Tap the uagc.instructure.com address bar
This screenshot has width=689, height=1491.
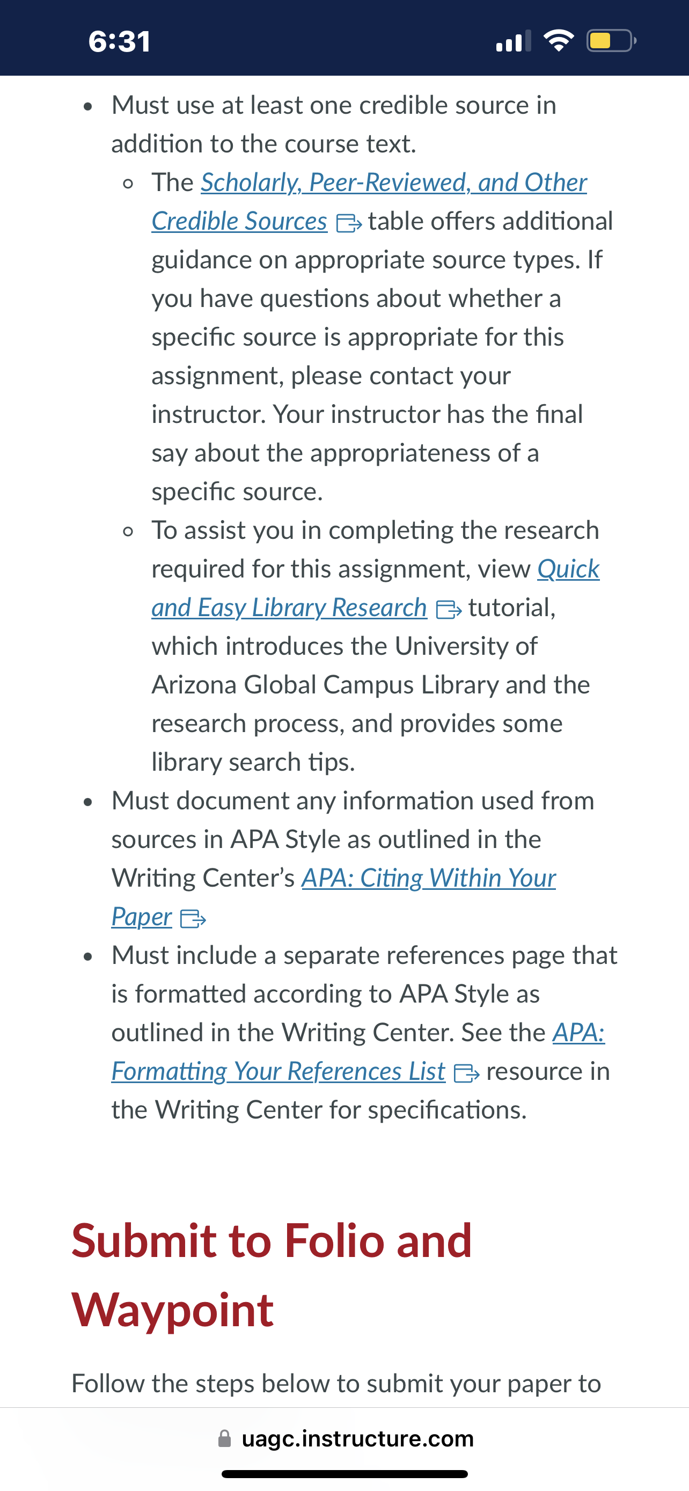(345, 1438)
